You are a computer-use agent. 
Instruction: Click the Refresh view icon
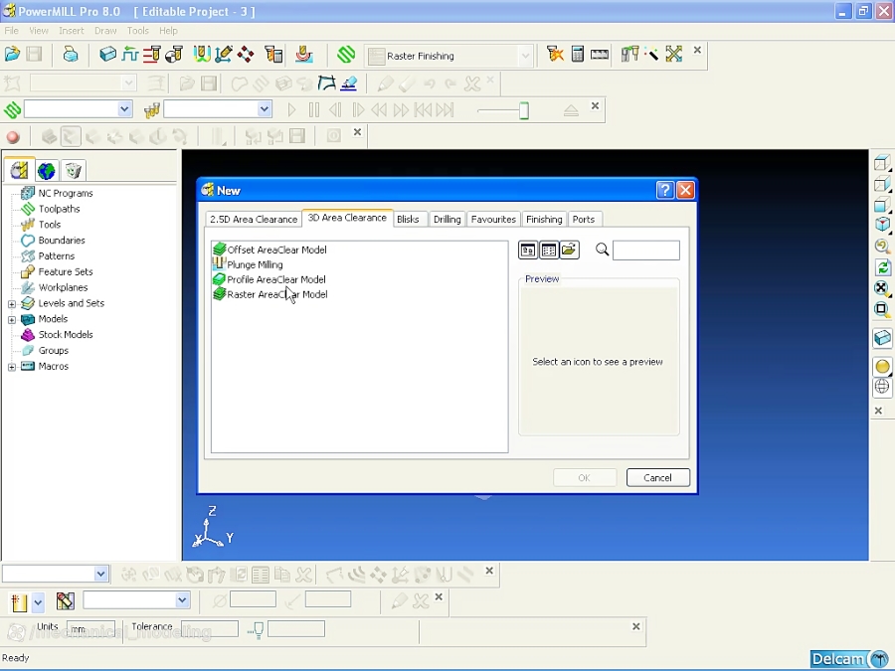point(882,267)
